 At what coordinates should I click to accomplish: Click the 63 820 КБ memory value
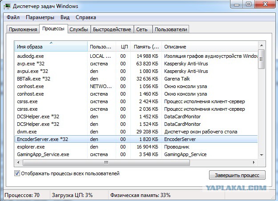(x=147, y=64)
